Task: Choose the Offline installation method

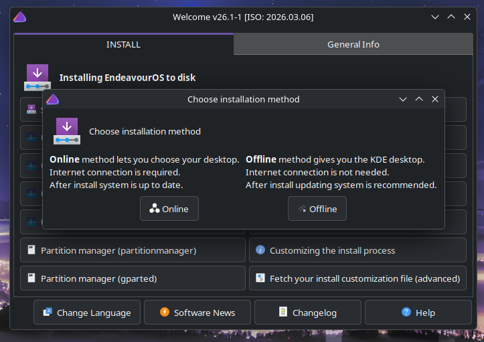Action: (317, 209)
